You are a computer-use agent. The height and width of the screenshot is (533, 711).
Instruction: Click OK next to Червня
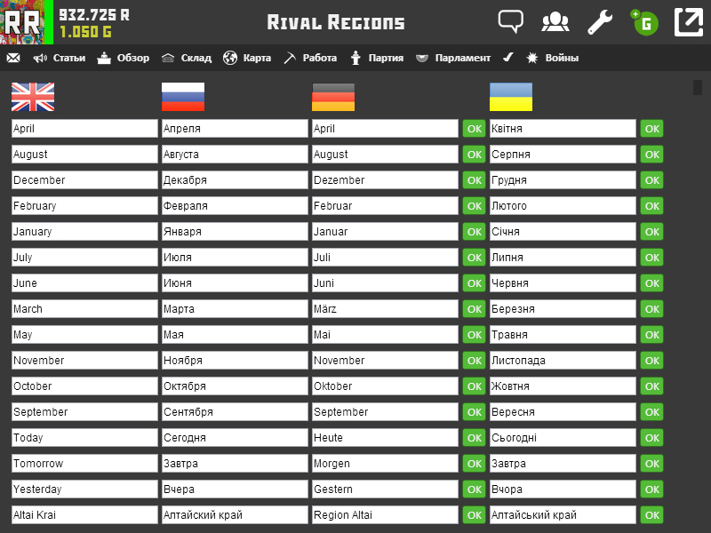point(652,283)
